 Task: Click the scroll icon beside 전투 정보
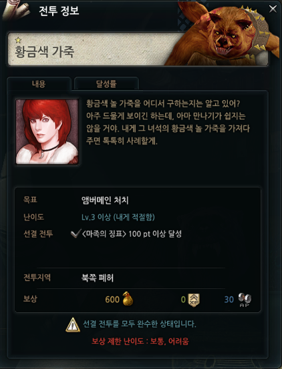click(x=15, y=11)
